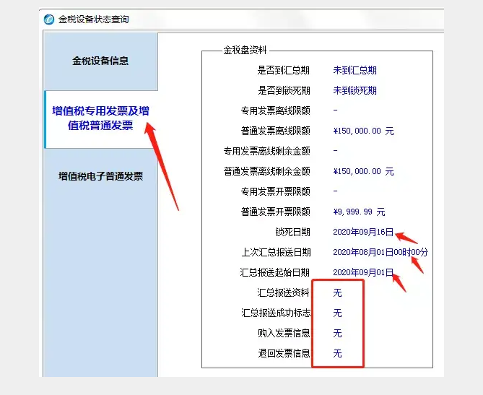Click the 普通发票开票限额 label

pyautogui.click(x=275, y=212)
